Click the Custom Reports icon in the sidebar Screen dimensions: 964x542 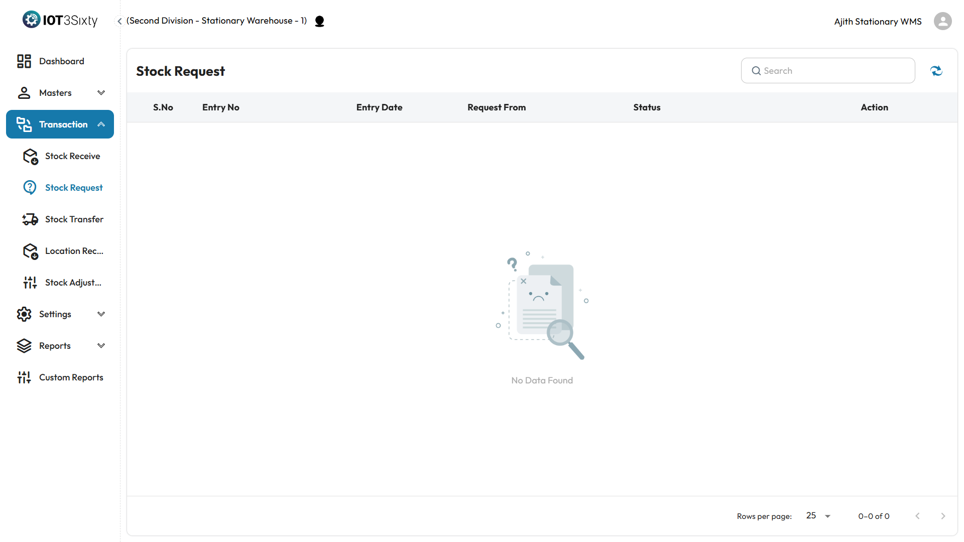pyautogui.click(x=24, y=377)
